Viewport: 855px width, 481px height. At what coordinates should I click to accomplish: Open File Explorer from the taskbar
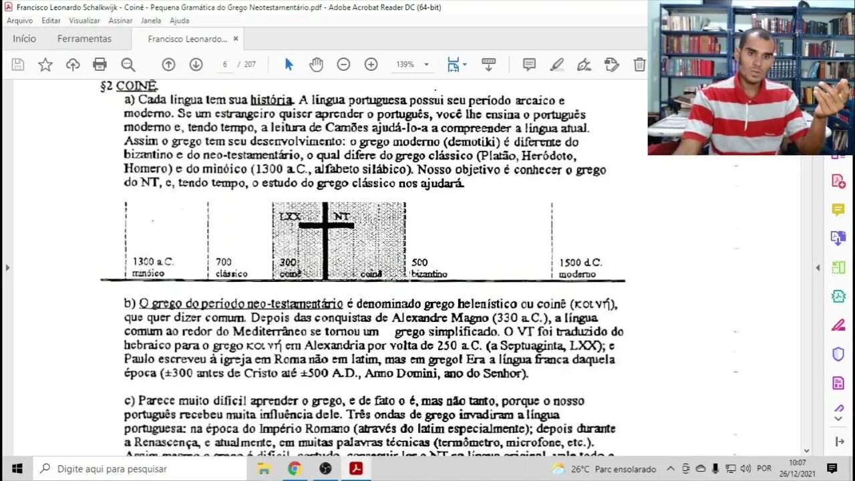tap(264, 469)
